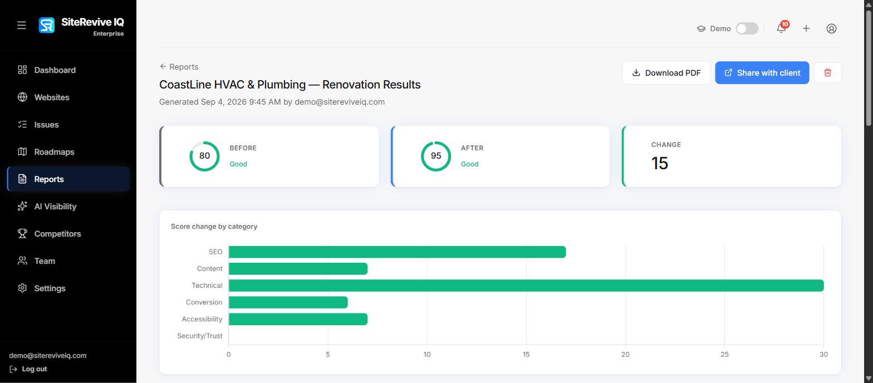Click the back arrow beside Reports
The width and height of the screenshot is (873, 383).
click(163, 66)
